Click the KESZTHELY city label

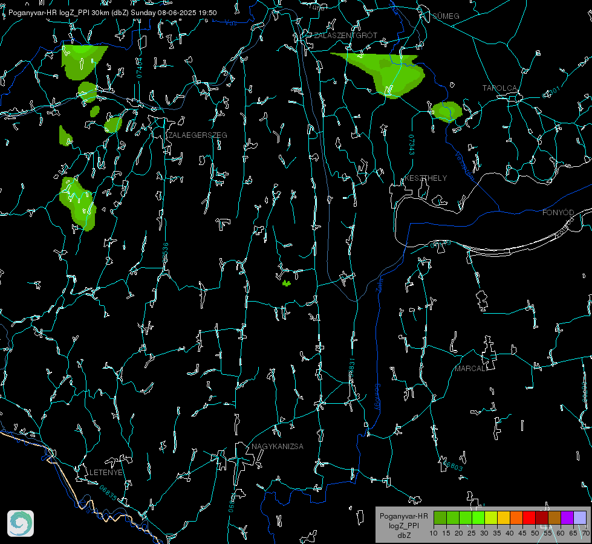[x=426, y=178]
